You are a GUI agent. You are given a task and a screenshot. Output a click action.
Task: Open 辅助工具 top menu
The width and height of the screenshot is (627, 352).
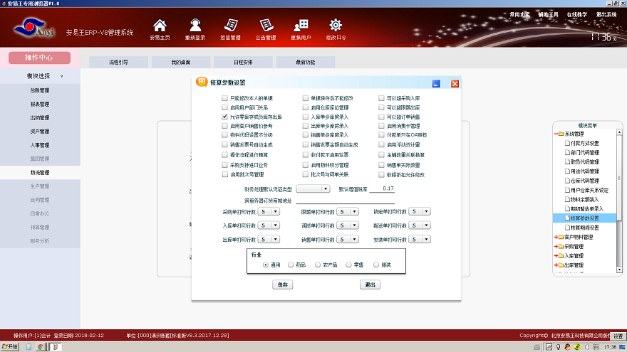pyautogui.click(x=548, y=14)
